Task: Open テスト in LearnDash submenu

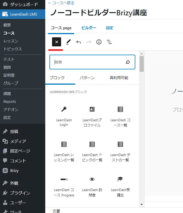Action: coord(9,59)
